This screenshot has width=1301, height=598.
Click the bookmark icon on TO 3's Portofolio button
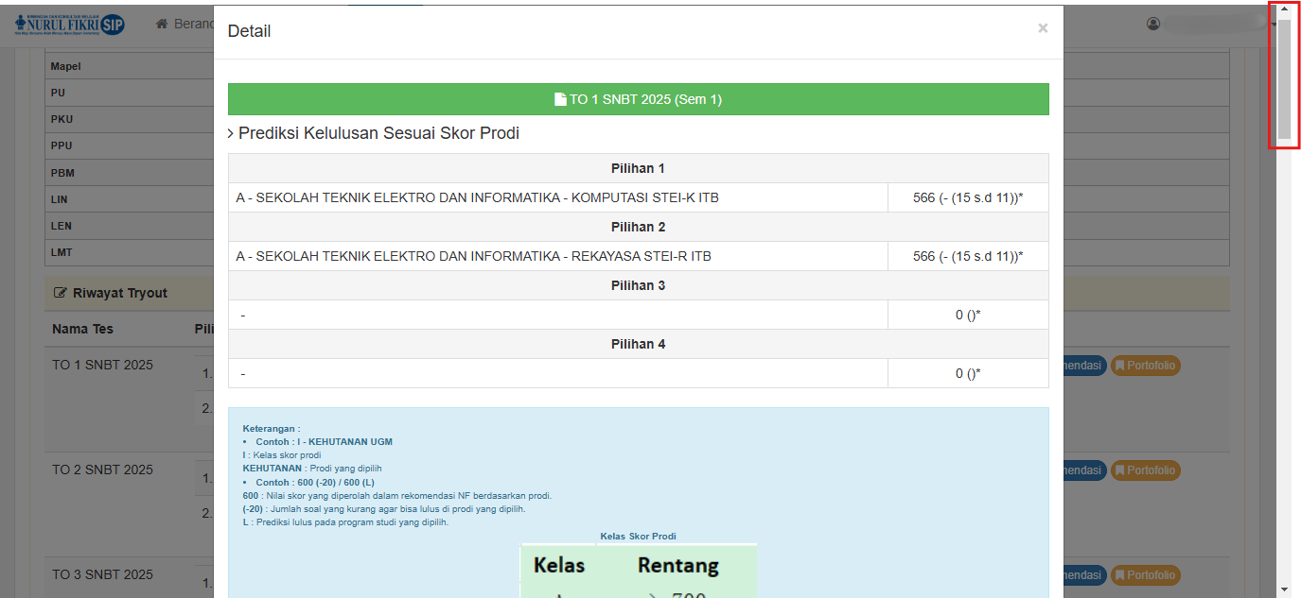coord(1119,575)
